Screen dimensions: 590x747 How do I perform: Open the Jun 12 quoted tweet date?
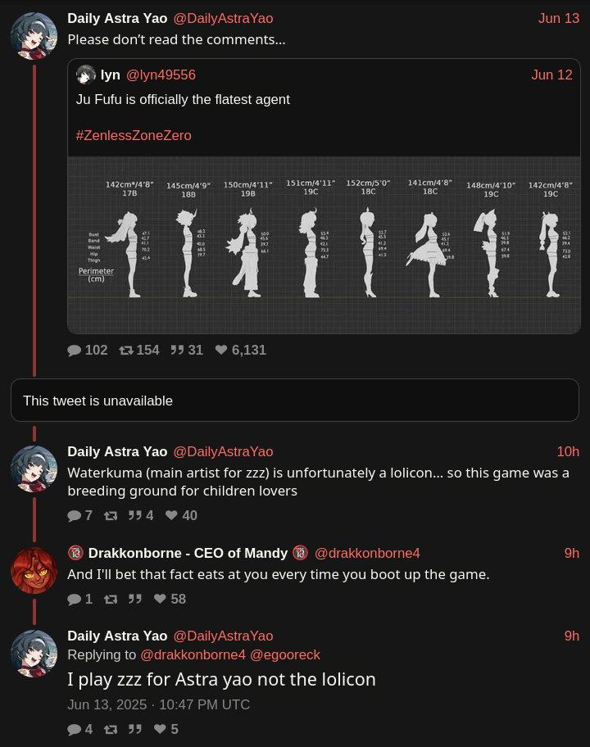pos(551,75)
